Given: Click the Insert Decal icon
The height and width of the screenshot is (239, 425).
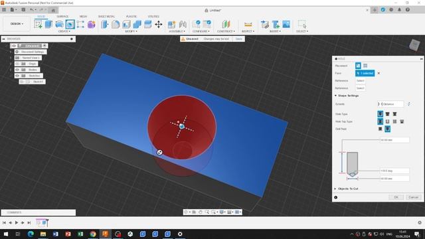Looking at the screenshot, I should point(276,25).
